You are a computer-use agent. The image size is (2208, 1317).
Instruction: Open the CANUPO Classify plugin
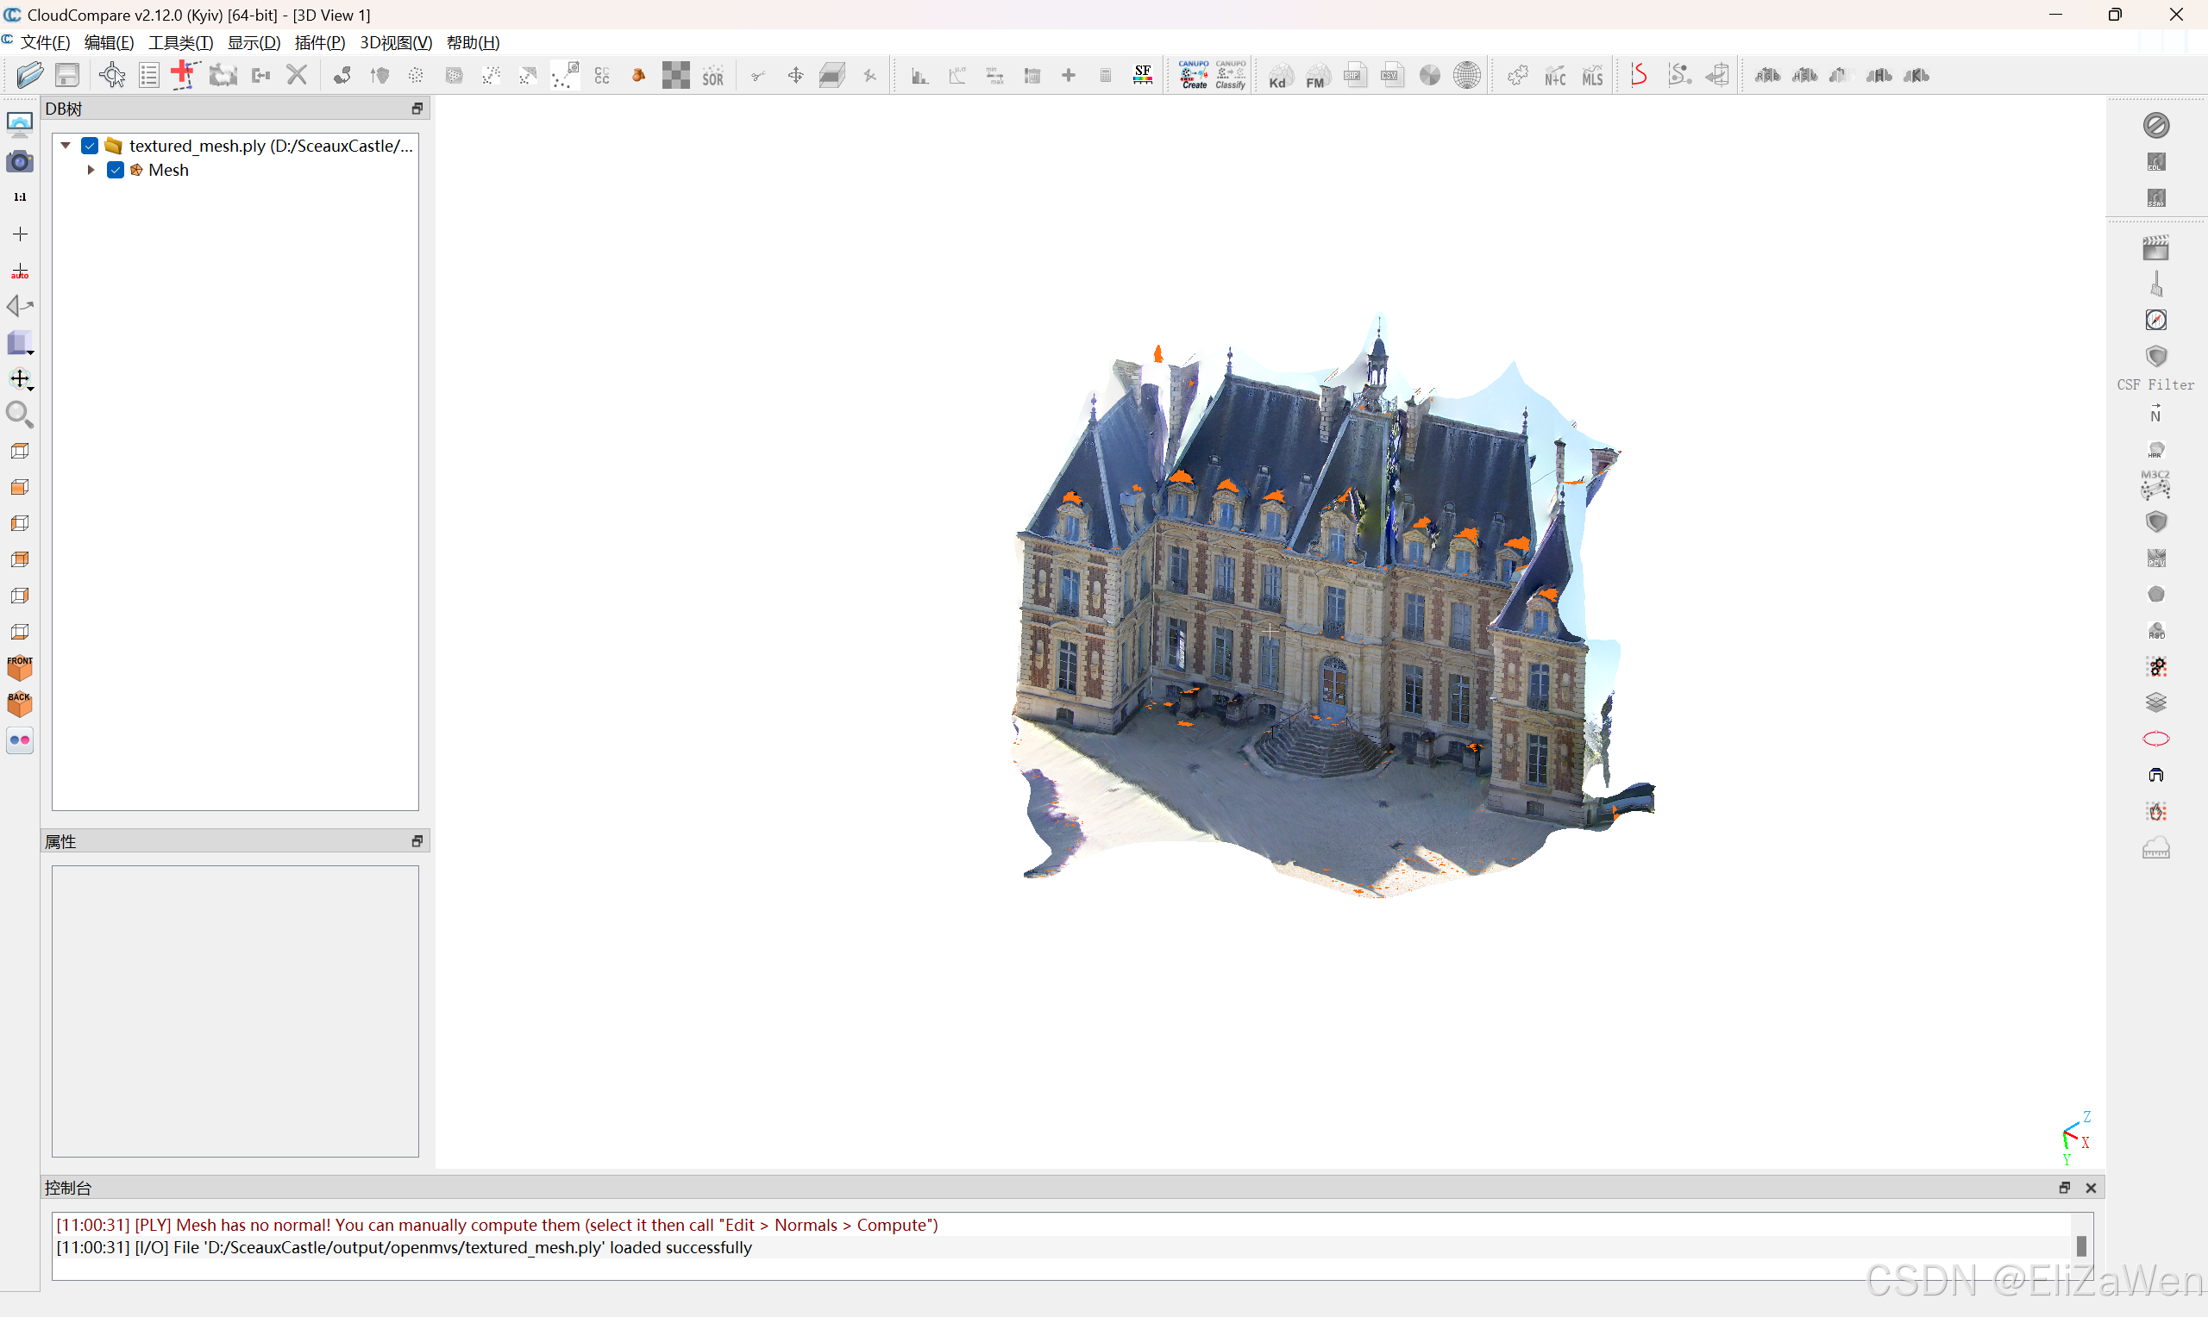[x=1230, y=76]
